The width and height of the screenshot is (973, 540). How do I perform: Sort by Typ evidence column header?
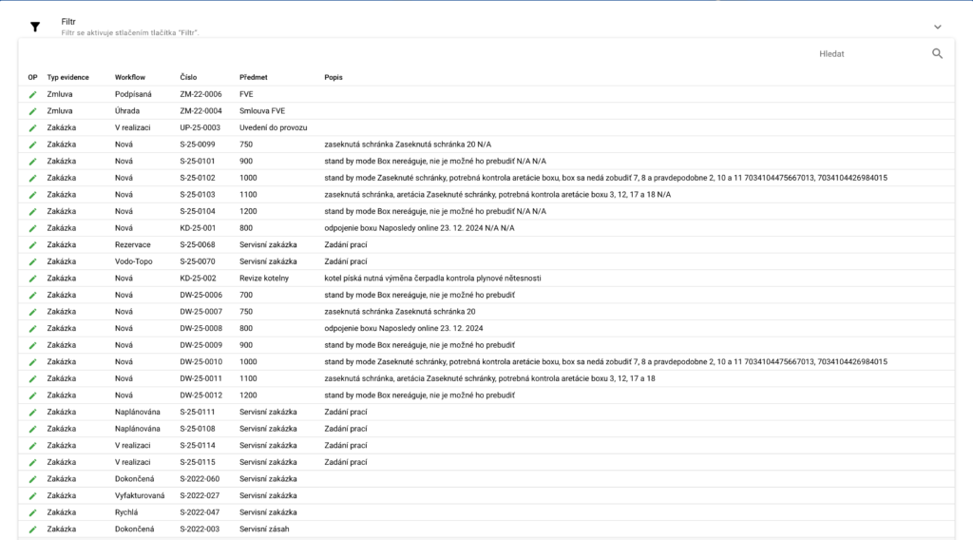67,77
